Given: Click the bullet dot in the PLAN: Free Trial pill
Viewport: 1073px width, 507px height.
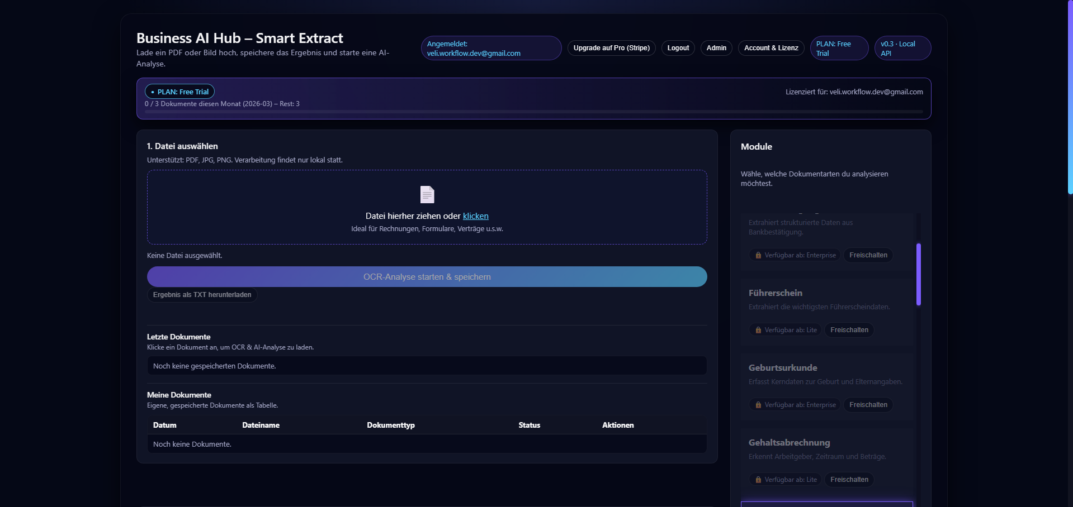Looking at the screenshot, I should 152,92.
